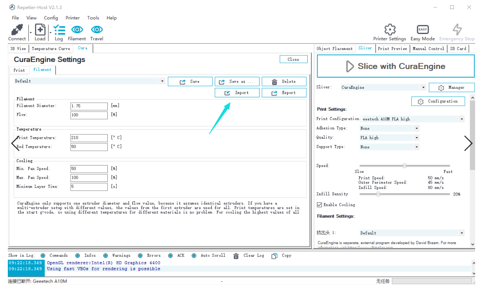Click Save as for filament profile

[x=237, y=82]
